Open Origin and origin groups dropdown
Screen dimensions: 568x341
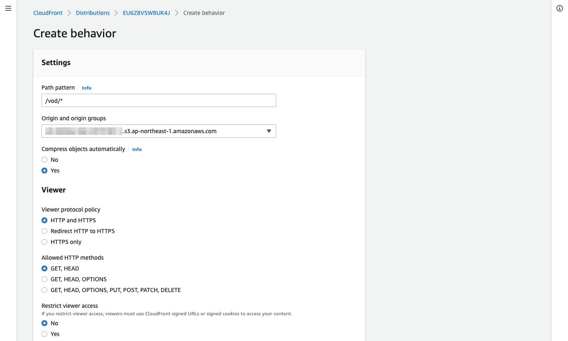coord(159,131)
